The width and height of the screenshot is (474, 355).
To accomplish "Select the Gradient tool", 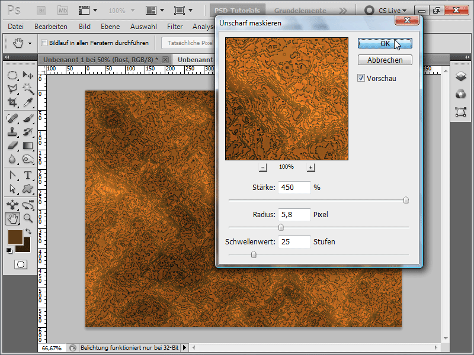I will pyautogui.click(x=28, y=146).
